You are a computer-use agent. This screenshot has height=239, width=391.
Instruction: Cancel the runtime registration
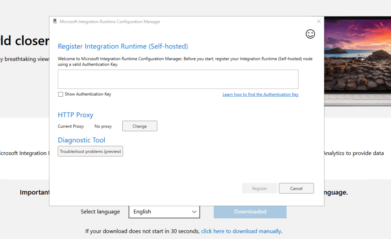pos(296,188)
